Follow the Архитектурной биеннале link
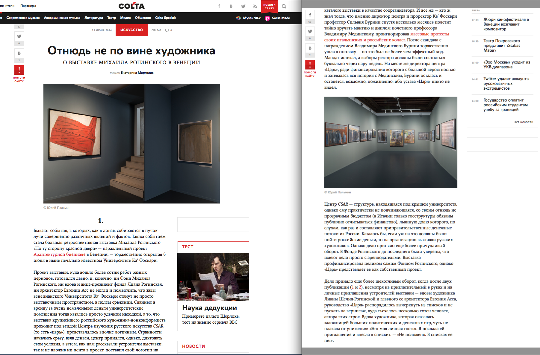 coord(59,254)
